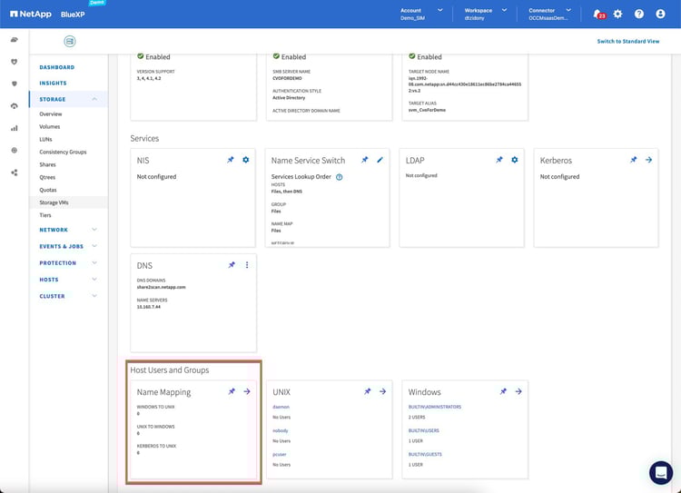The height and width of the screenshot is (493, 681).
Task: Click Switch to Standard View link
Action: [x=627, y=42]
